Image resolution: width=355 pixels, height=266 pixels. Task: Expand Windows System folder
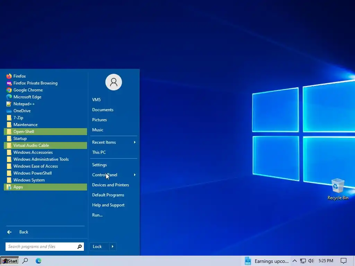tap(45, 180)
